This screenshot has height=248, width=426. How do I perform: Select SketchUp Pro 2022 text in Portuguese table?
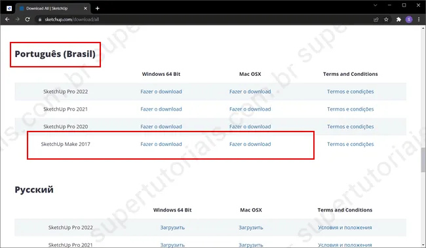tap(66, 92)
